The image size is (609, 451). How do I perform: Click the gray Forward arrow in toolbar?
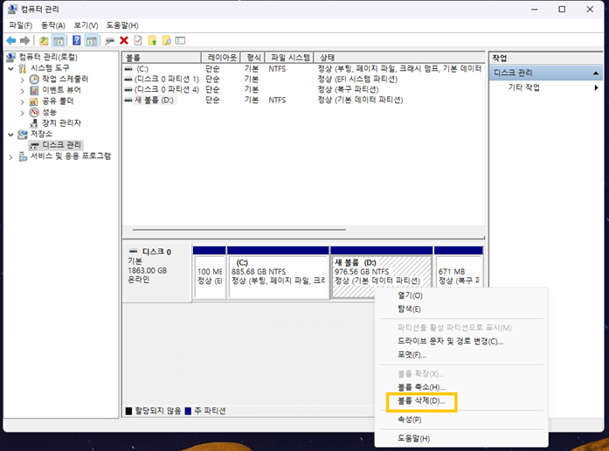[24, 40]
